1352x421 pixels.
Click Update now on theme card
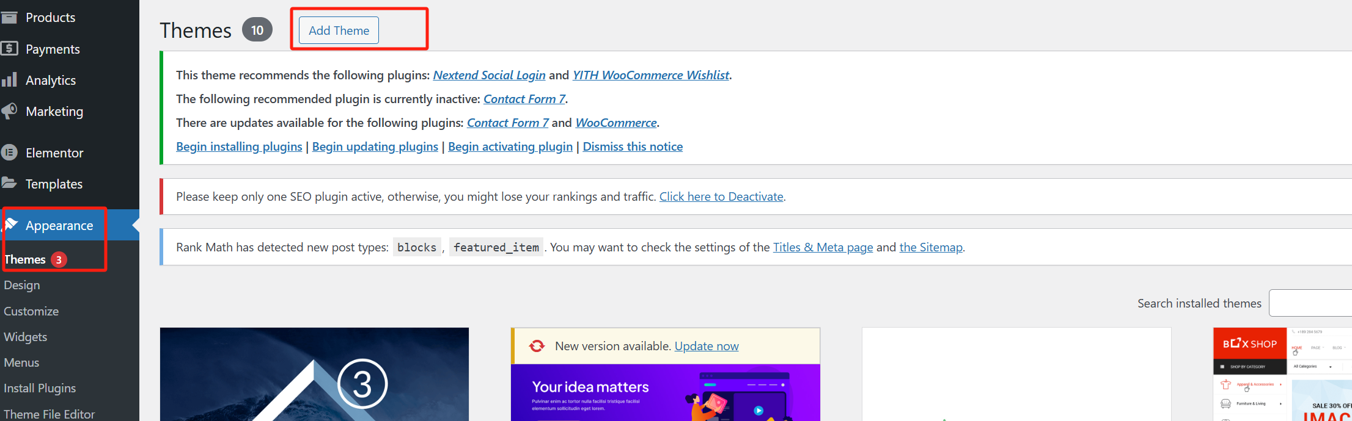707,346
